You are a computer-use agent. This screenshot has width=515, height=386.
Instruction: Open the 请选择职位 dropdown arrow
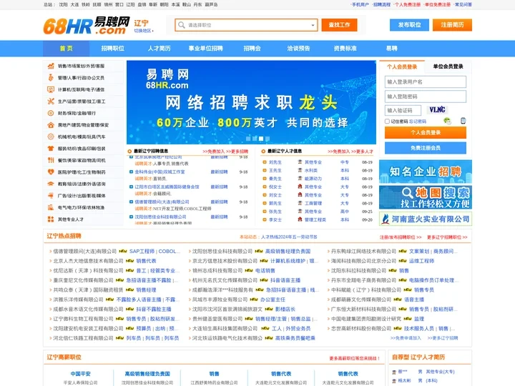click(313, 25)
